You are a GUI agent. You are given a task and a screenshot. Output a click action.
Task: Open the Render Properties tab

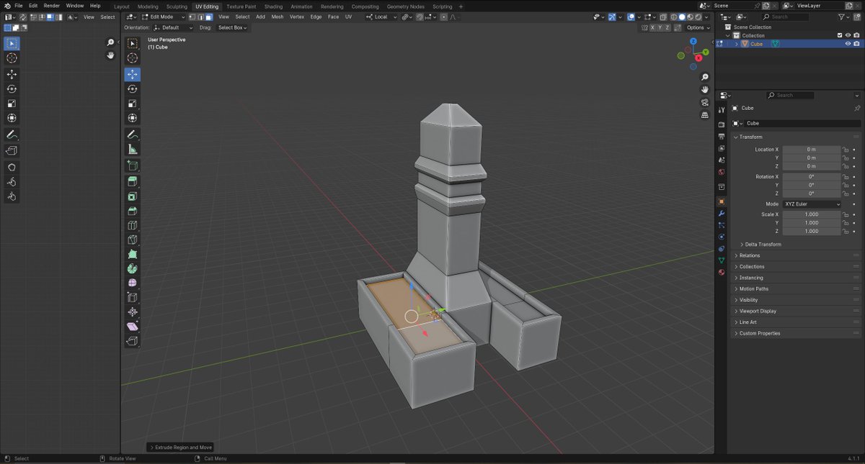click(x=721, y=123)
